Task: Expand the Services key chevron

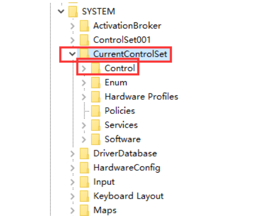Action: point(84,125)
